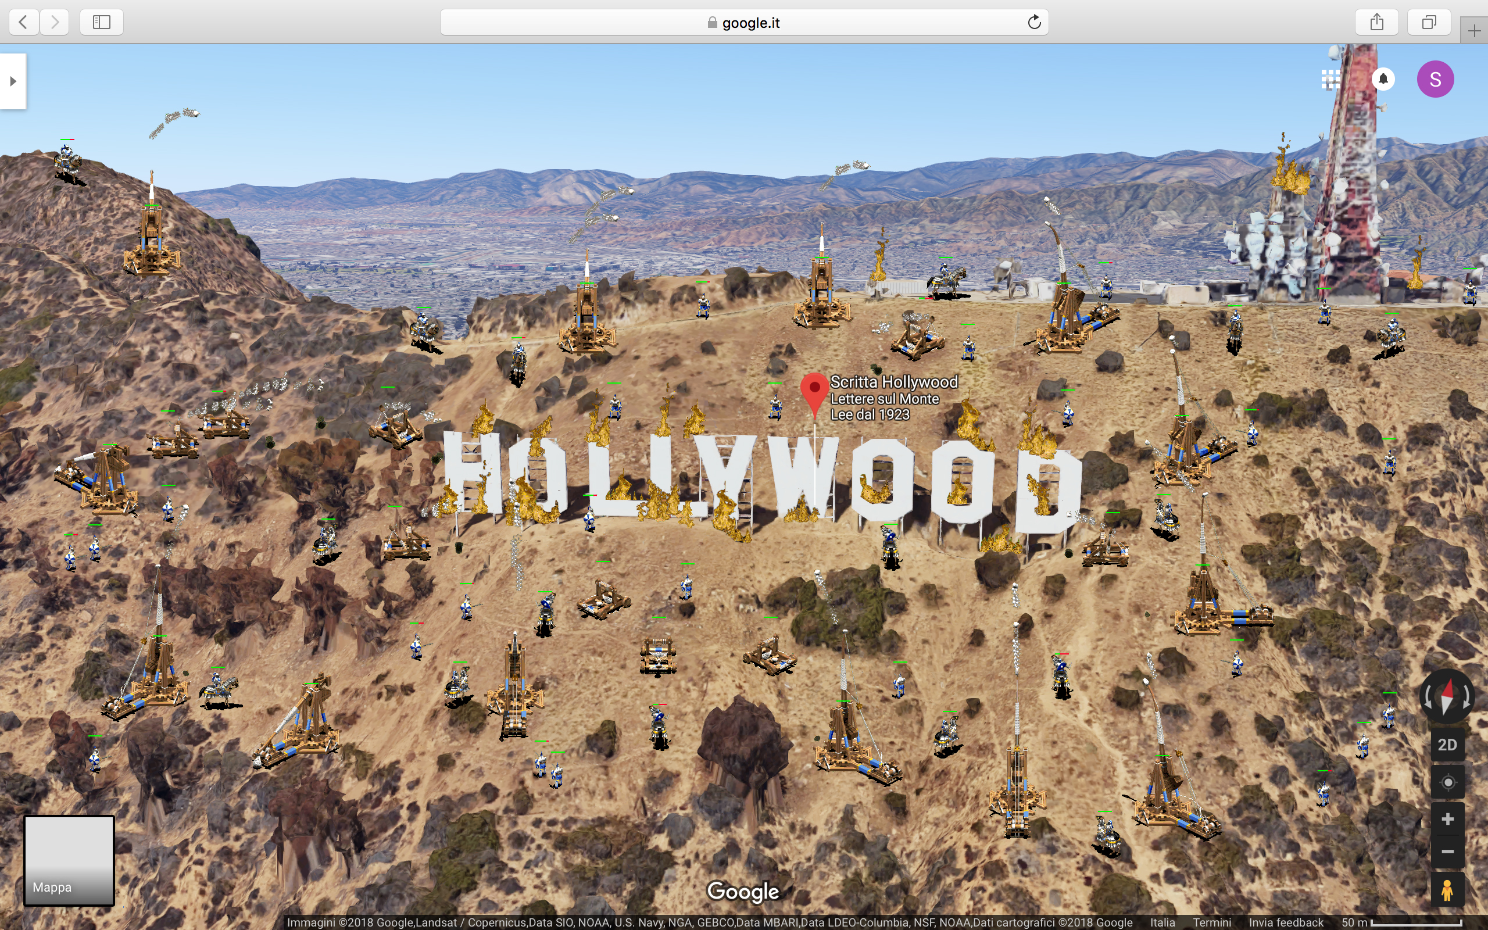
Task: Open the Safari share menu
Action: click(x=1377, y=22)
